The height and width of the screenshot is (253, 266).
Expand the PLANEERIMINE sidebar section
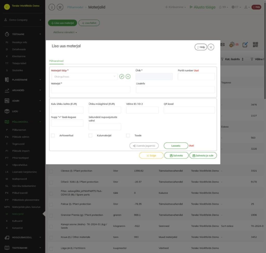click(23, 80)
